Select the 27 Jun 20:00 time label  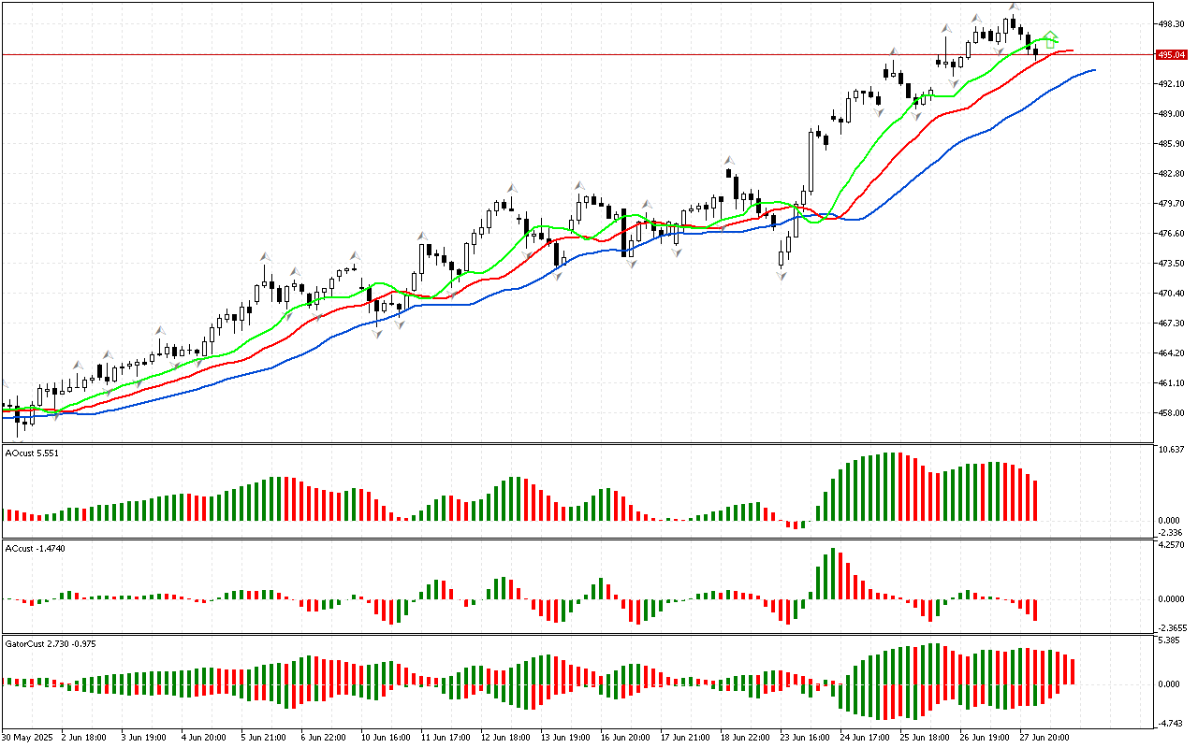[1045, 738]
